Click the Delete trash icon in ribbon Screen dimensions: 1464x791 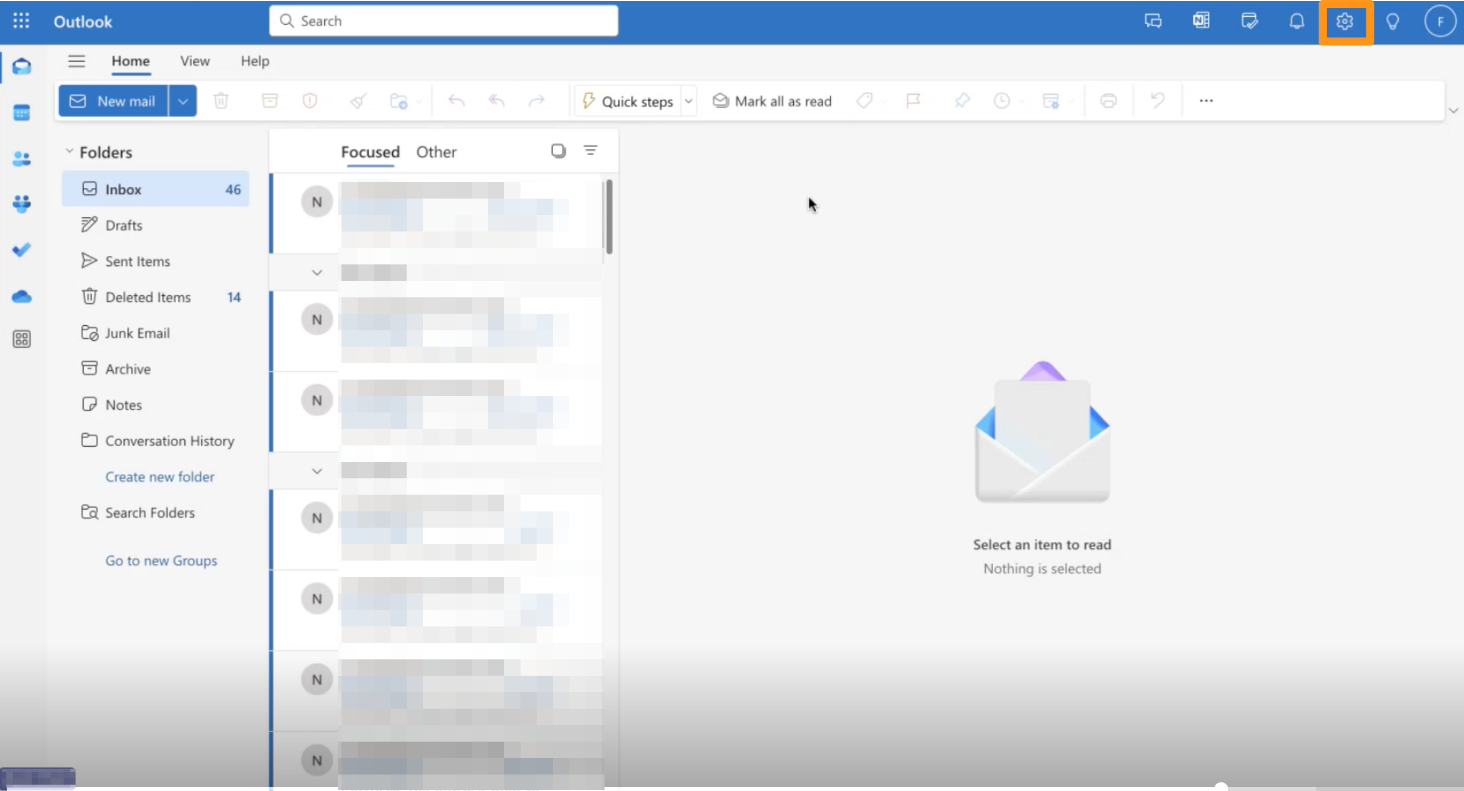click(x=221, y=101)
